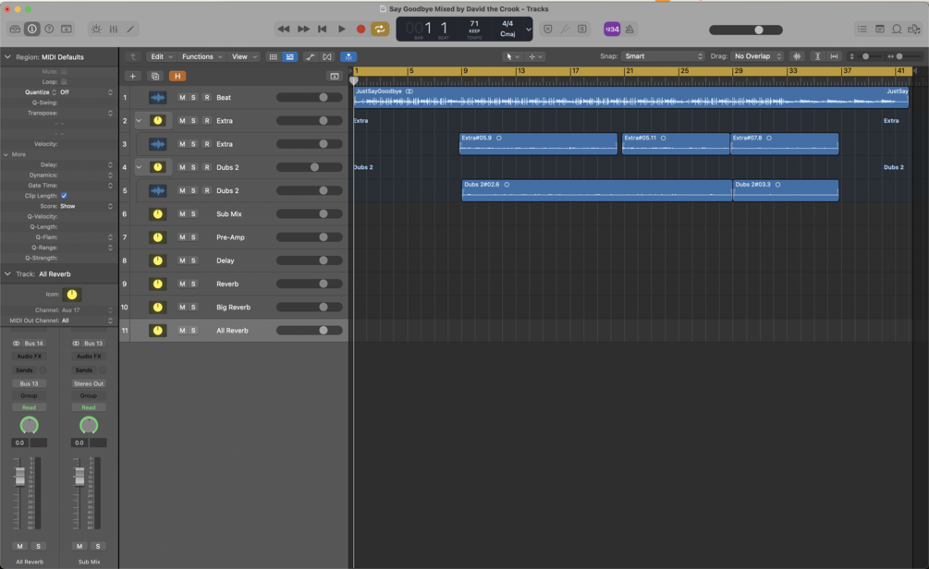
Task: Start playback with the Play button
Action: point(342,29)
